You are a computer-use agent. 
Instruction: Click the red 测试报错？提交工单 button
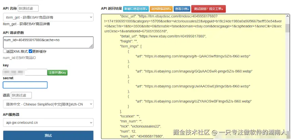[208, 9]
